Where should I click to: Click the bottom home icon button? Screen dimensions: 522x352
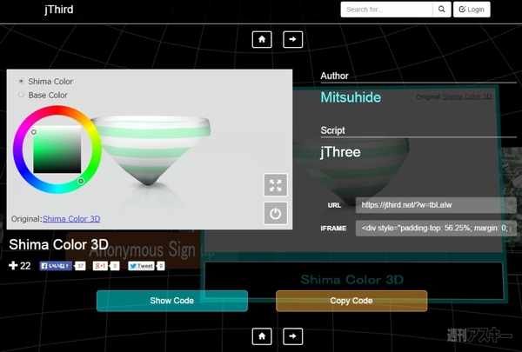pos(262,336)
